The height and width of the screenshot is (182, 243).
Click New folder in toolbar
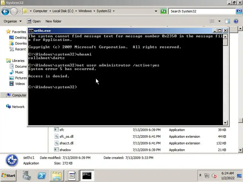53,21
